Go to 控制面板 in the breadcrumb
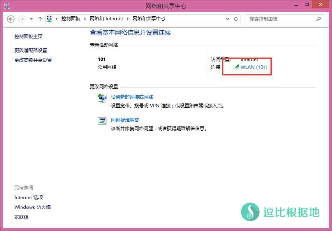Viewport: 332px width, 231px height. (70, 19)
